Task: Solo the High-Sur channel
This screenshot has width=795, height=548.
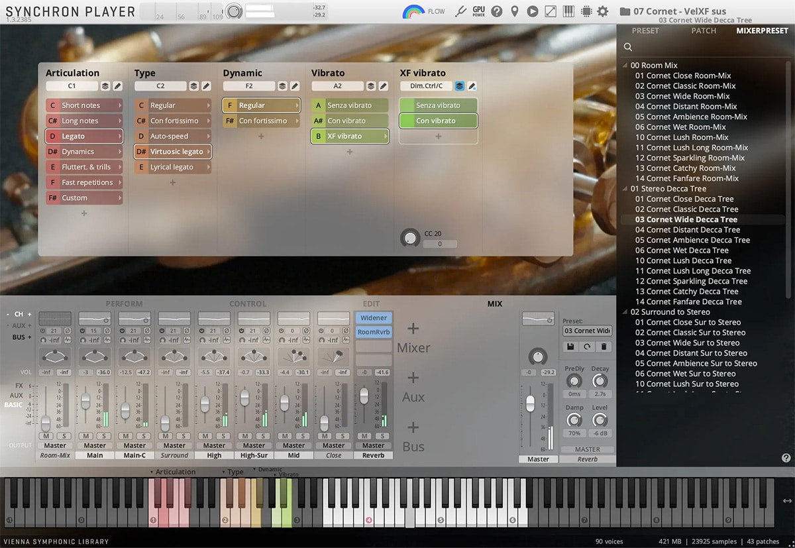Action: pos(263,436)
